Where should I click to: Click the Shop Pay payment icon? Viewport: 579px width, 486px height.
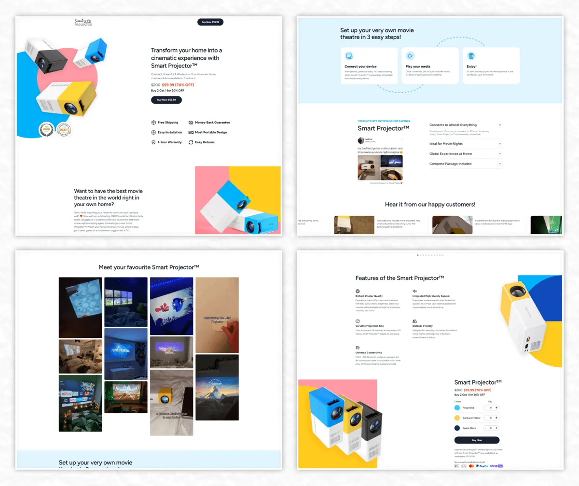point(497,466)
